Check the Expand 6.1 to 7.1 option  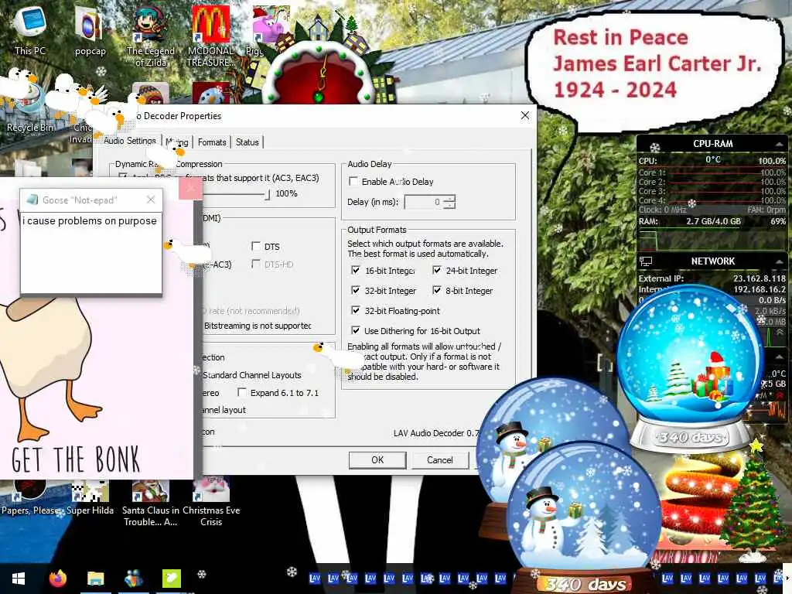click(x=242, y=392)
